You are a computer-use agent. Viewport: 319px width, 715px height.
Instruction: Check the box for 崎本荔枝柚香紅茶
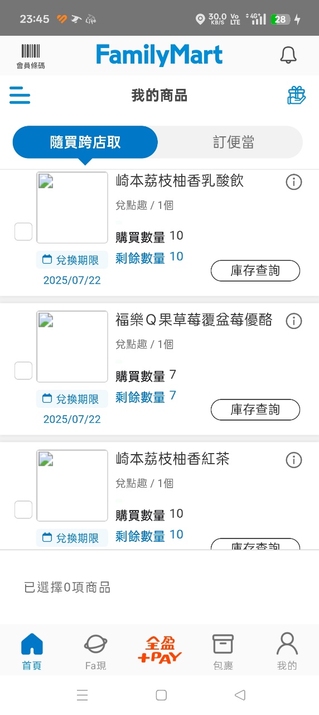pyautogui.click(x=23, y=509)
